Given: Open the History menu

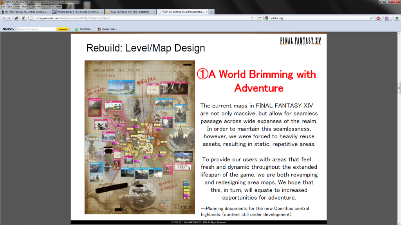Looking at the screenshot, I should 25,7.
